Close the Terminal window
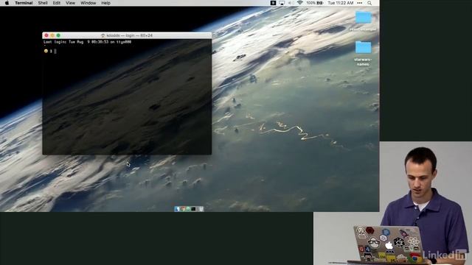The width and height of the screenshot is (472, 265). click(x=46, y=35)
